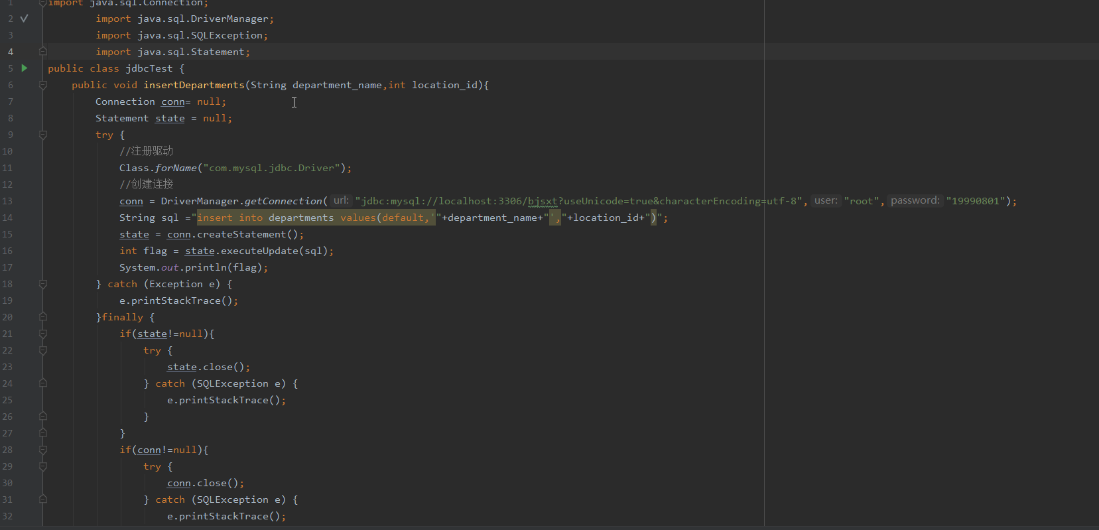Click the 'int flag' declaration on line 16
This screenshot has height=530, width=1099.
coord(143,251)
